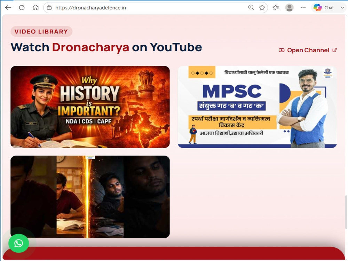Open the browser profile avatar

click(290, 8)
